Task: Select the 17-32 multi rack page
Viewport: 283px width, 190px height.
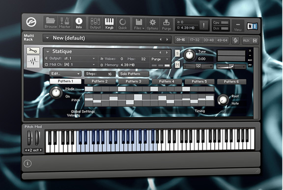Action: coord(195,40)
